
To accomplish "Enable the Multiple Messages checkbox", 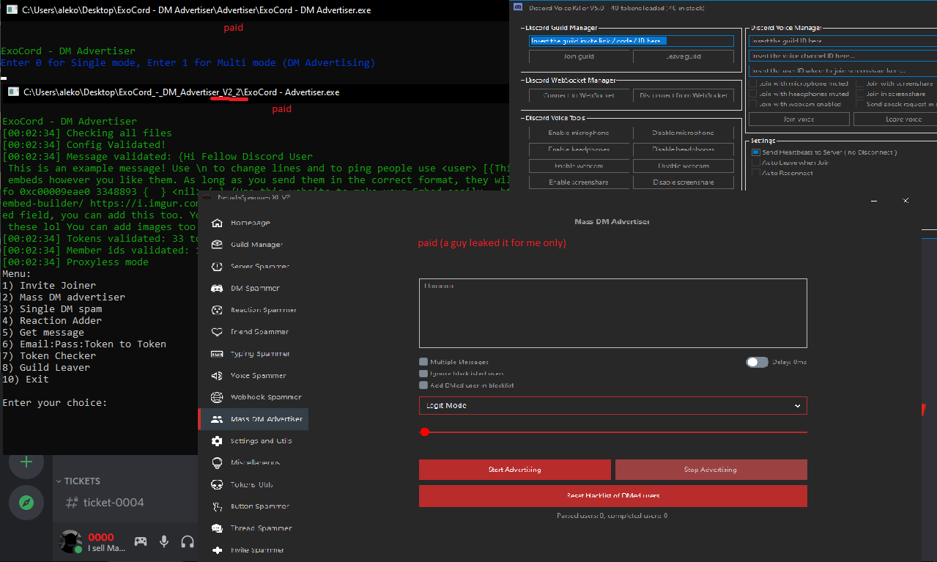I will [423, 361].
